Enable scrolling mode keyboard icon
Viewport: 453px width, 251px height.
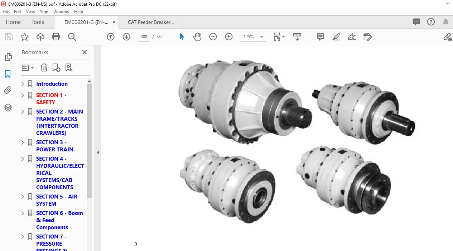[297, 37]
